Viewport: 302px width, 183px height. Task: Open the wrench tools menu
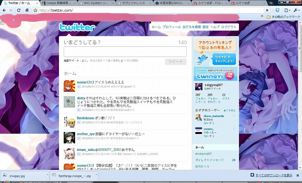[x=296, y=10]
